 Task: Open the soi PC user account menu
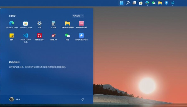(x=15, y=99)
